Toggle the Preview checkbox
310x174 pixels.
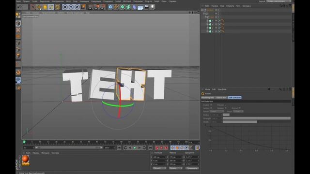[x=225, y=105]
